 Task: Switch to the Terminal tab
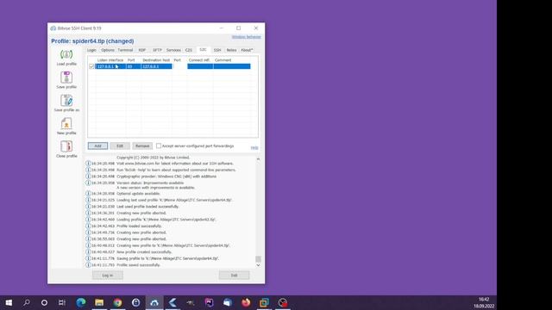point(125,50)
